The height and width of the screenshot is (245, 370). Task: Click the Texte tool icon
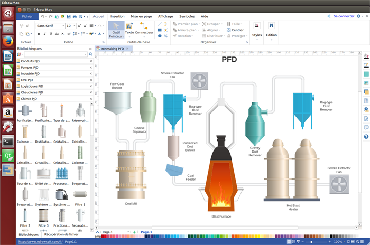[129, 26]
